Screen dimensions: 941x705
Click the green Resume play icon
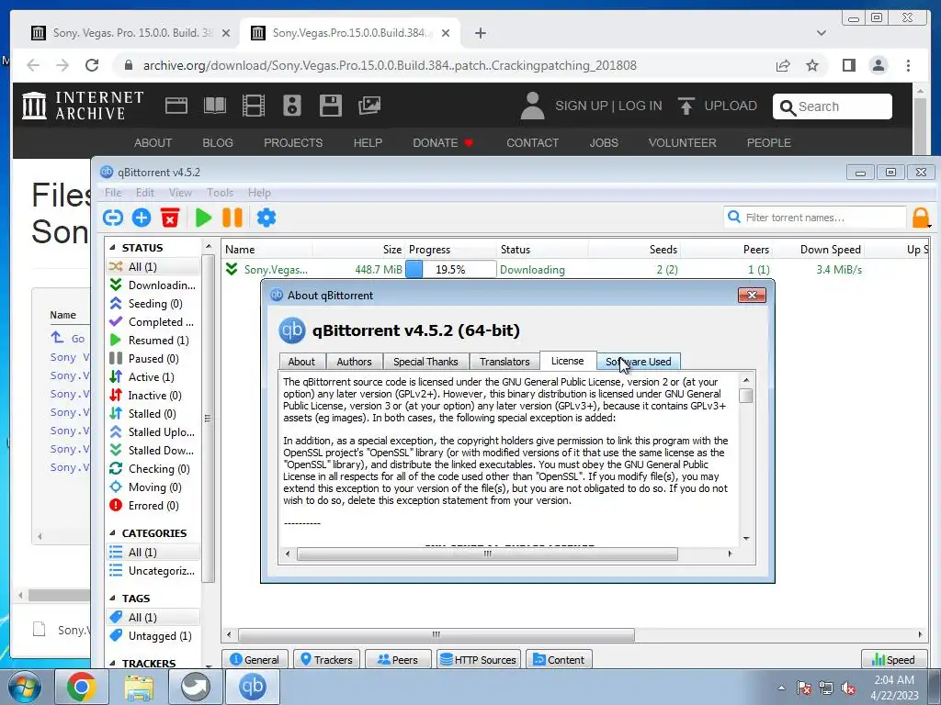click(203, 218)
